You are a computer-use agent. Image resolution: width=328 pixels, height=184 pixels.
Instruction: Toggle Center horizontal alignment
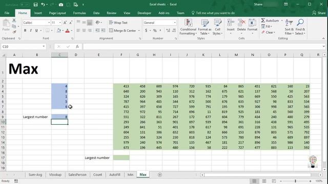click(84, 31)
